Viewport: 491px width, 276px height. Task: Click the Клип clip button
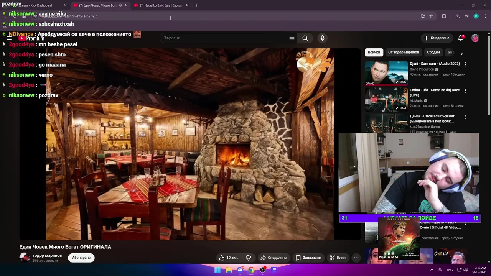click(338, 258)
